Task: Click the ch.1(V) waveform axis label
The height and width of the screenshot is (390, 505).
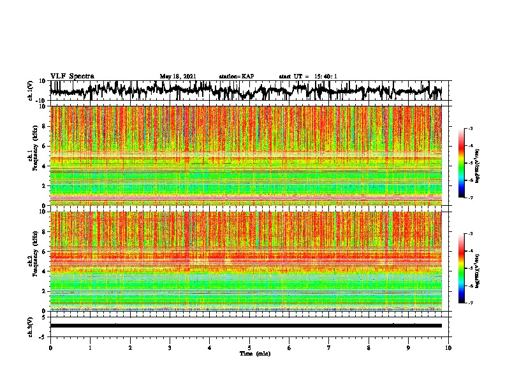Action: pos(31,90)
